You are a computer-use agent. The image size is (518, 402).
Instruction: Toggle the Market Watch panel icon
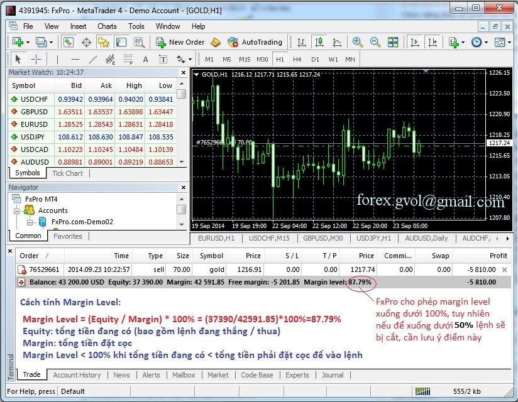pos(69,42)
